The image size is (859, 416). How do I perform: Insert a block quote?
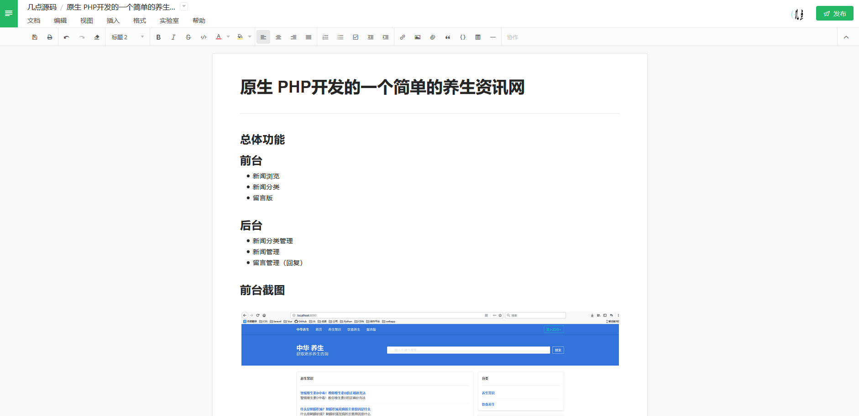448,37
